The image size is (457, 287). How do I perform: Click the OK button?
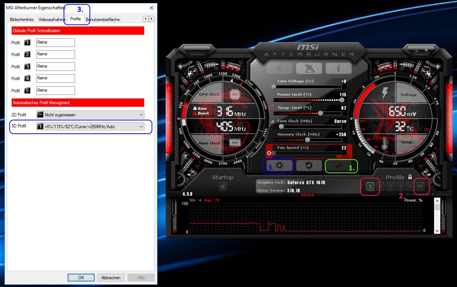[81, 278]
